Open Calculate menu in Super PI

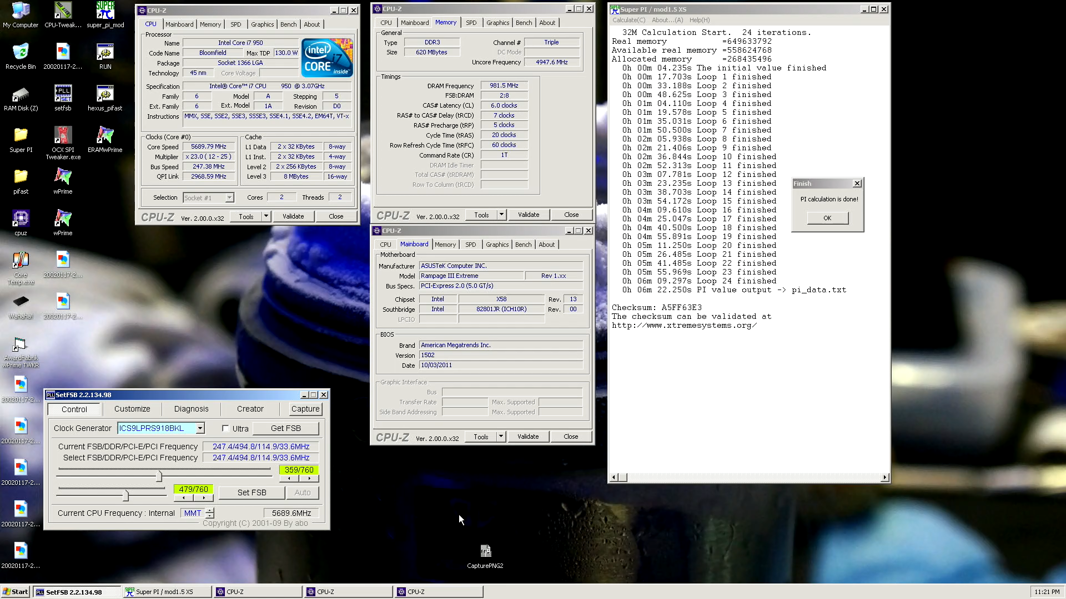[x=628, y=20]
